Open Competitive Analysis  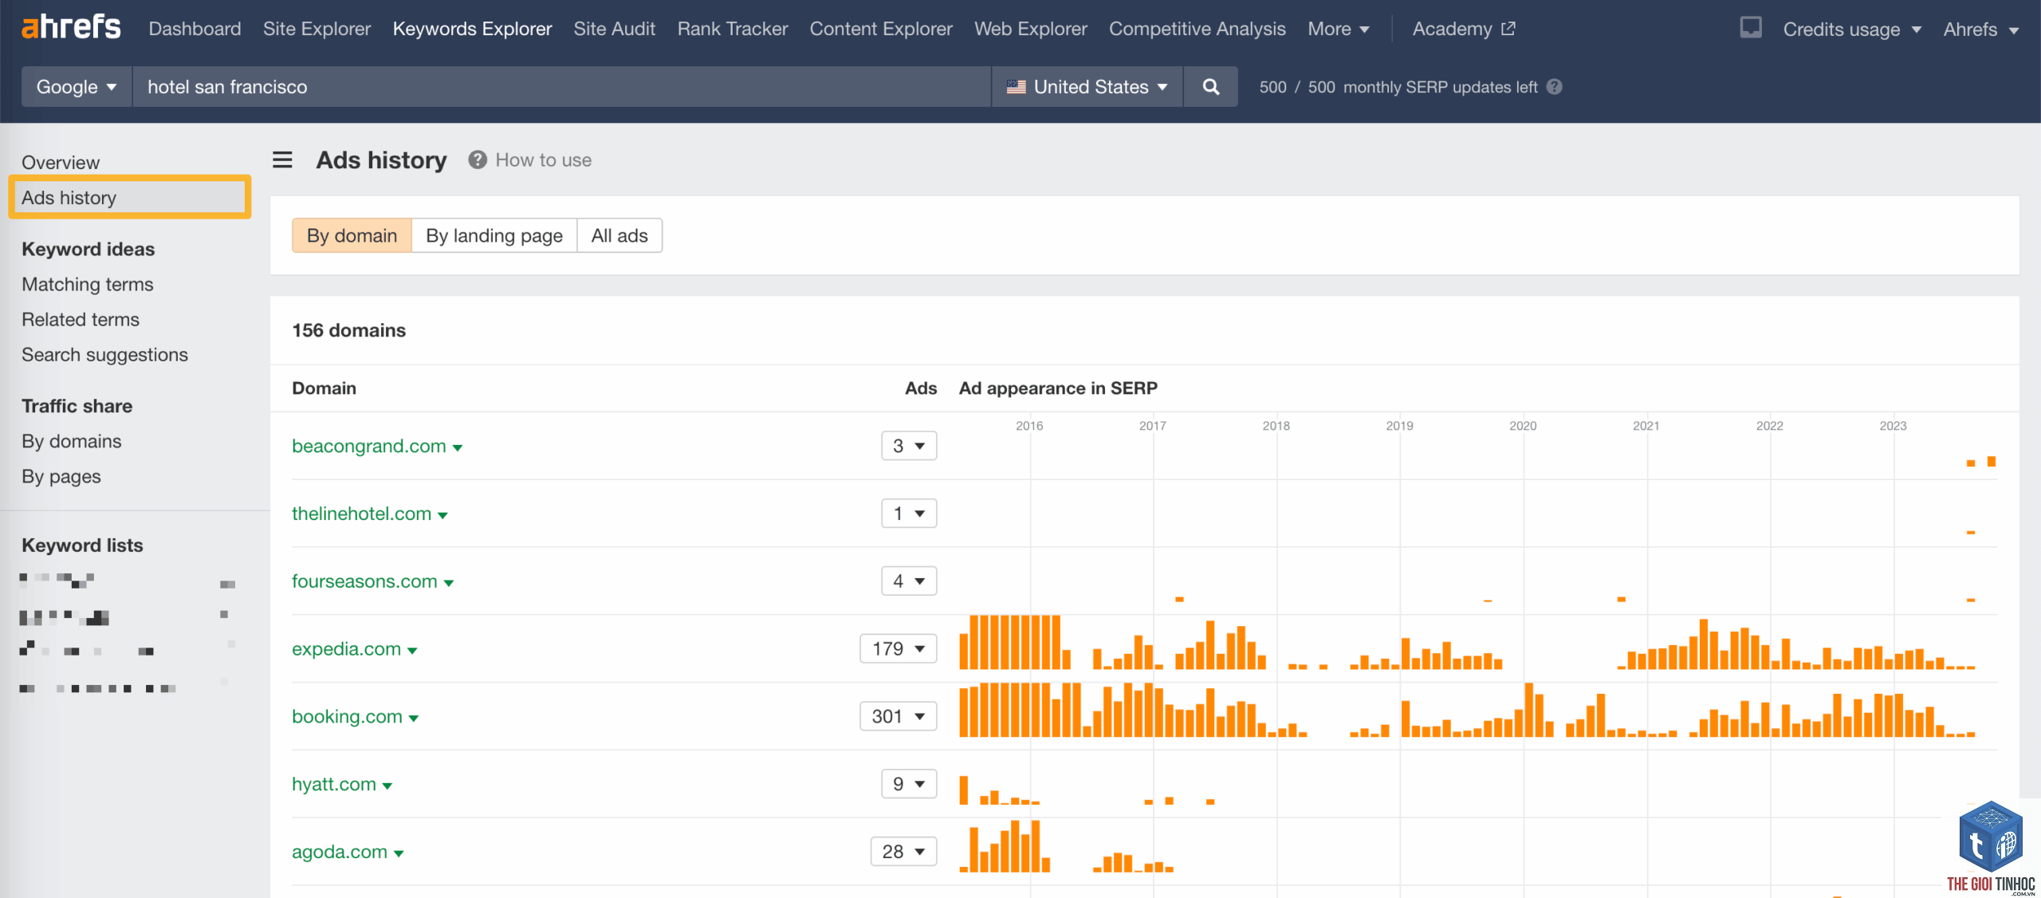(x=1197, y=29)
